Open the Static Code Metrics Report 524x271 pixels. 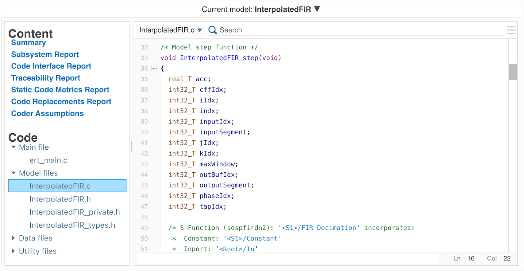(60, 90)
